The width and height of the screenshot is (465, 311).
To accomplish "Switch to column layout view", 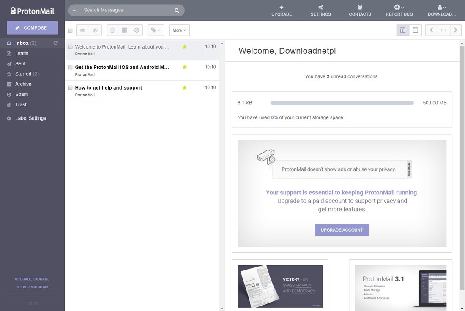I will [x=403, y=30].
